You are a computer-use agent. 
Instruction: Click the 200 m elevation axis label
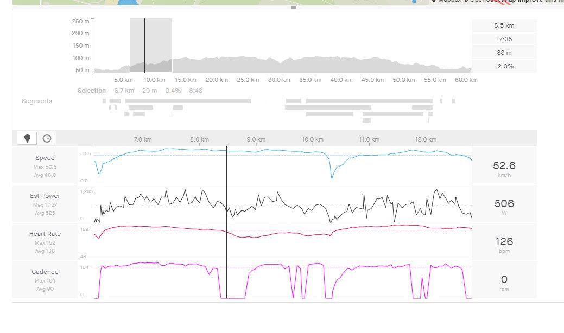point(80,33)
